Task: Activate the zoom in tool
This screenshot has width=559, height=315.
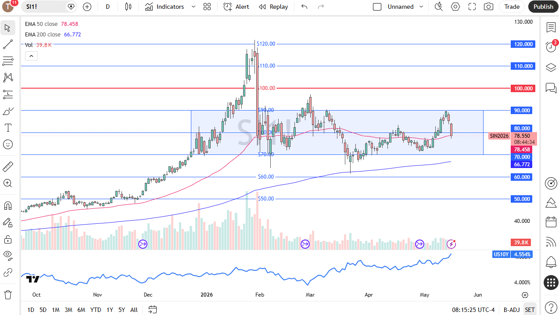Action: [x=7, y=183]
